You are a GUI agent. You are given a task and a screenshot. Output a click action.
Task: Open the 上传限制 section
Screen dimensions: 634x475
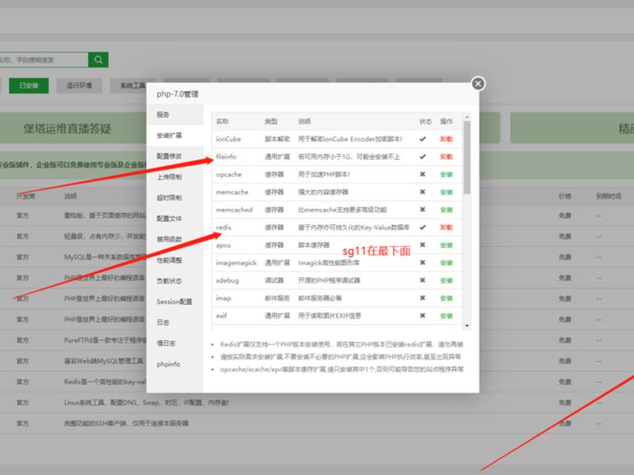174,177
